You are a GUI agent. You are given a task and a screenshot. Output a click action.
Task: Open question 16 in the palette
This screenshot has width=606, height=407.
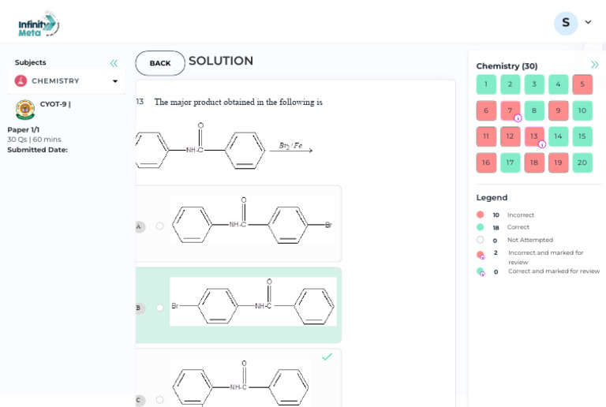tap(486, 162)
